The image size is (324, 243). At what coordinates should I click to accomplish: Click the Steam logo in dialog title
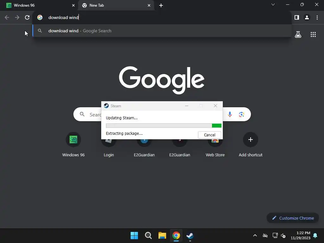point(106,106)
